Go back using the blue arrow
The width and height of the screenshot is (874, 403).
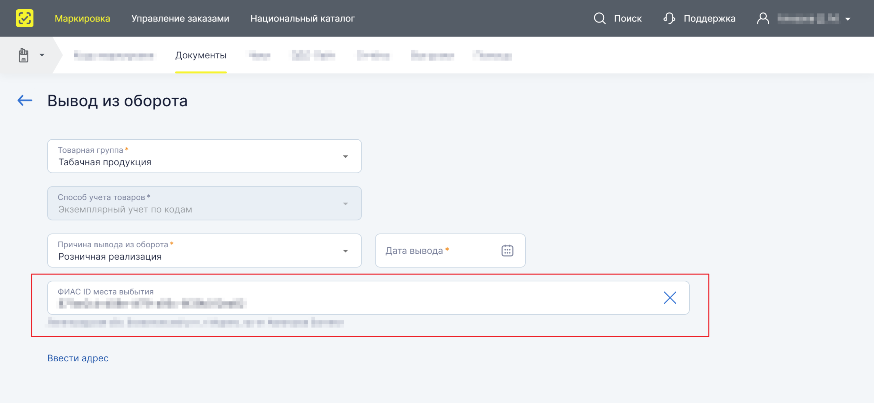coord(25,100)
